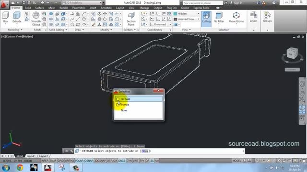
Task: Activate the Extrude tool in the ribbon
Action: [17, 17]
